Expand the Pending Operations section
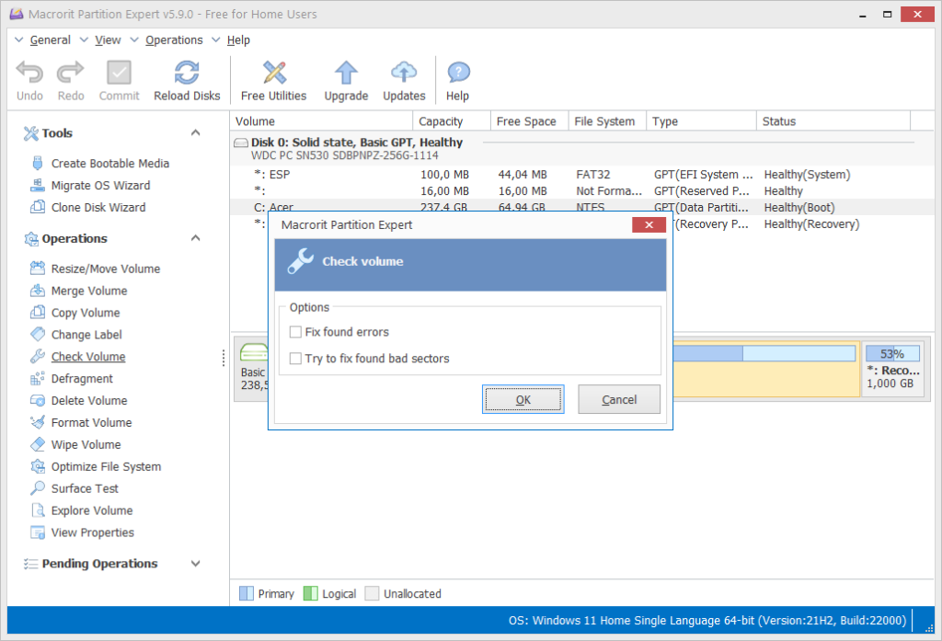This screenshot has width=942, height=641. 194,564
